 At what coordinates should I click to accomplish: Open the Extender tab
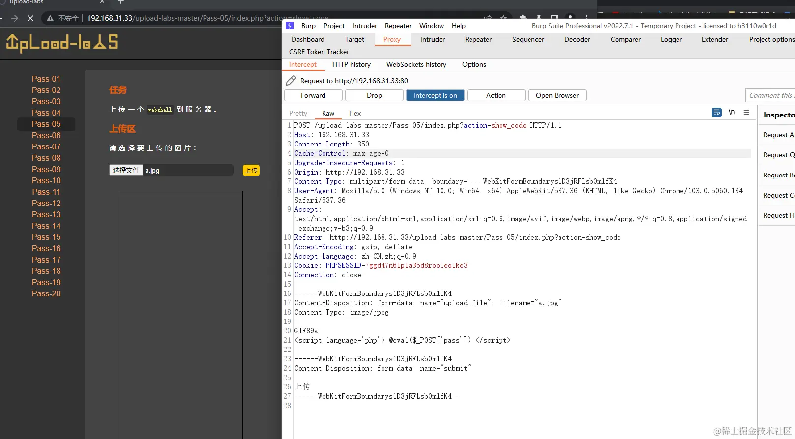coord(715,39)
